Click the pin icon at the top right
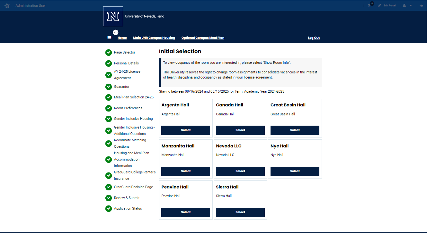Viewport: 427px width, 233px height. (x=421, y=5)
